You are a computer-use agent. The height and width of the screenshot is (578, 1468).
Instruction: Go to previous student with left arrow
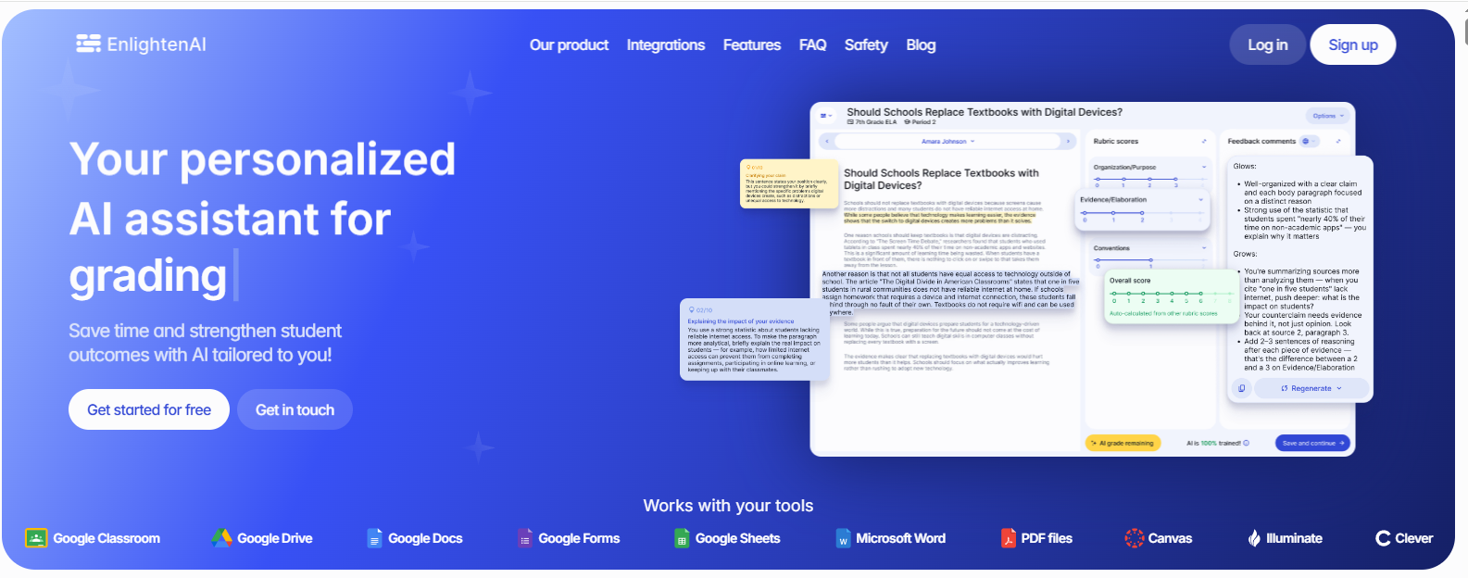[x=826, y=142]
